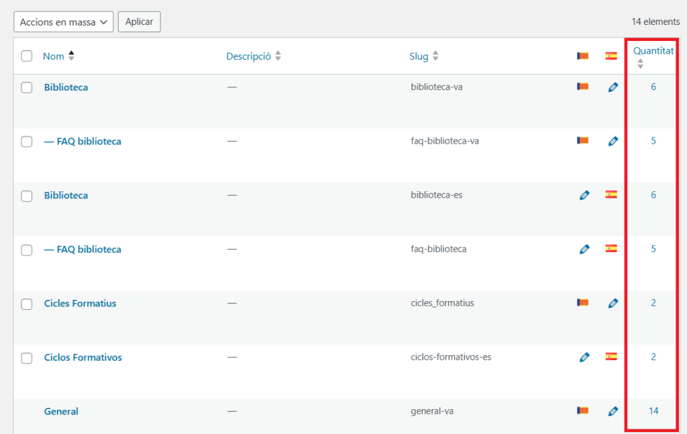This screenshot has width=687, height=434.
Task: Sort table by Quantitat column
Action: coord(653,50)
